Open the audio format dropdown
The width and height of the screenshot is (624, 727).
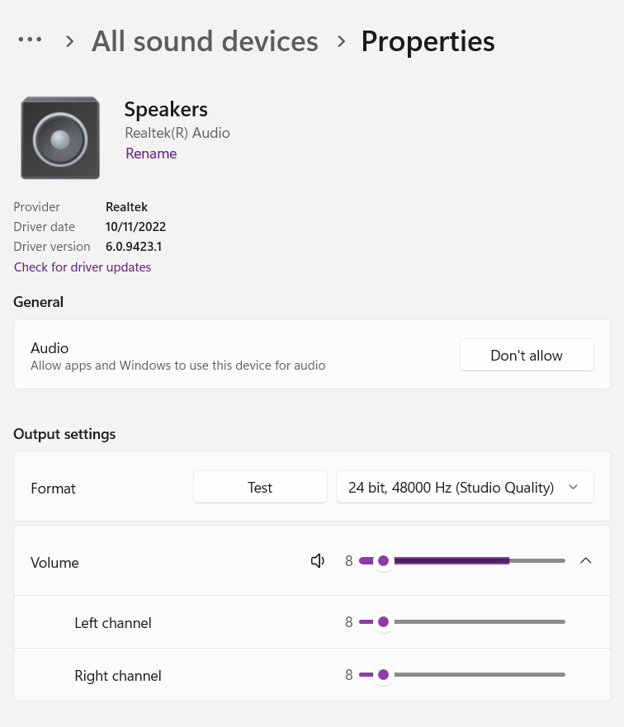[x=465, y=487]
